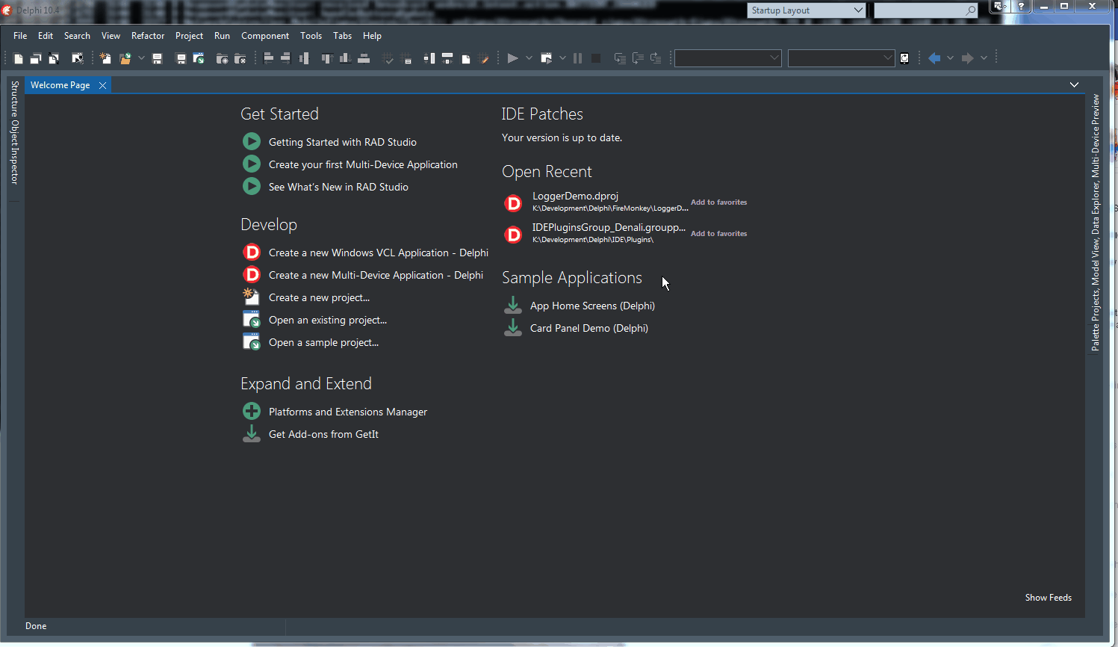This screenshot has height=647, width=1118.
Task: Click Delphi icon for new Windows VCL Application
Action: 252,252
